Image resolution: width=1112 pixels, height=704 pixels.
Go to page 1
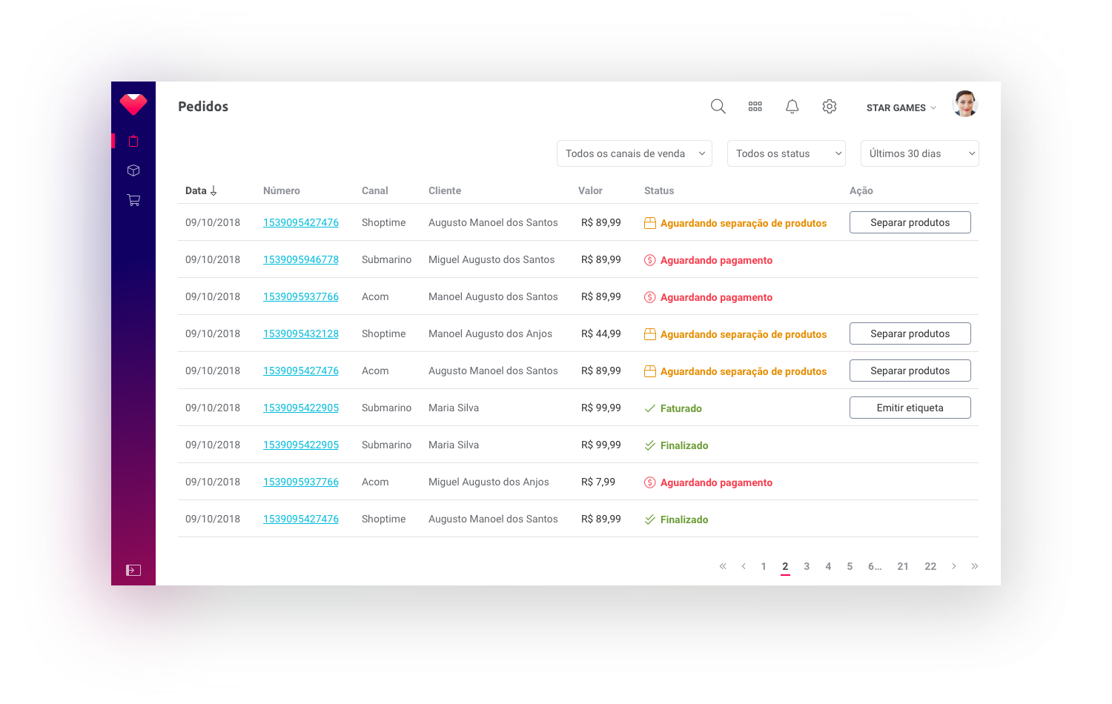[764, 566]
